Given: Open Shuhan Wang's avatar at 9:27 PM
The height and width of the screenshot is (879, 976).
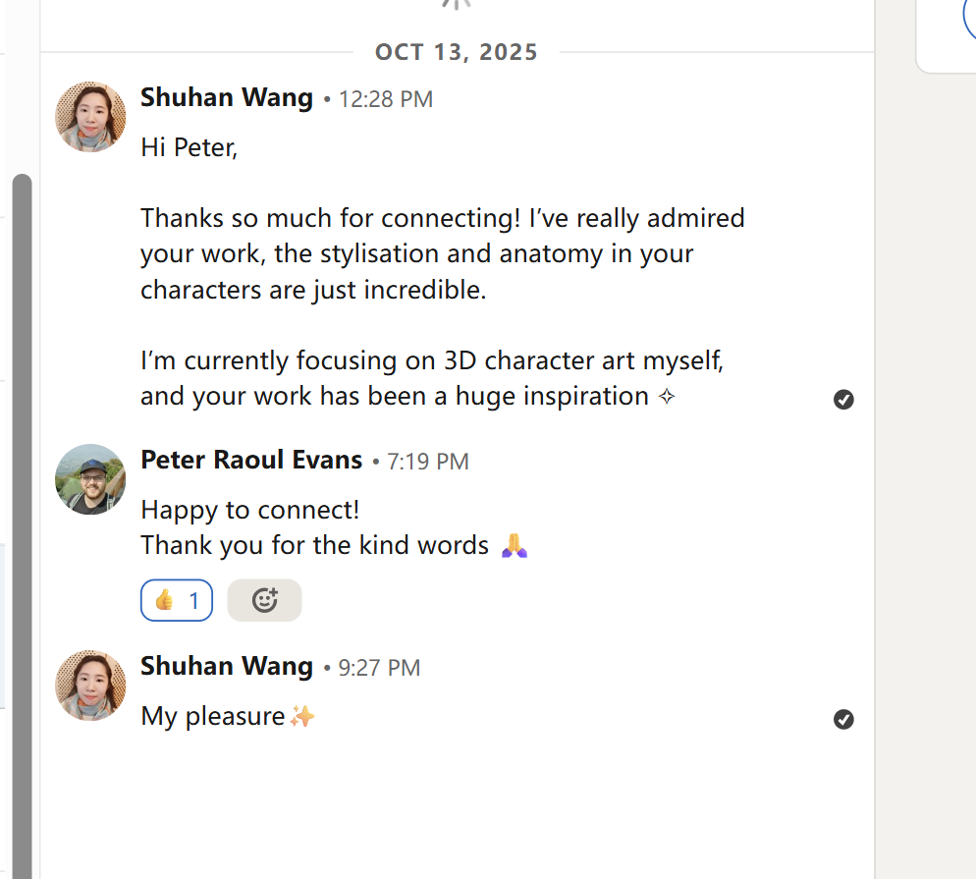Looking at the screenshot, I should pos(90,686).
